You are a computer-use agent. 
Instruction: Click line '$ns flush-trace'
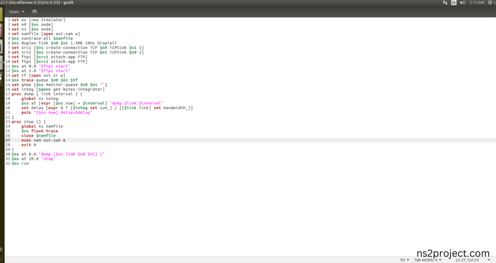click(x=40, y=131)
